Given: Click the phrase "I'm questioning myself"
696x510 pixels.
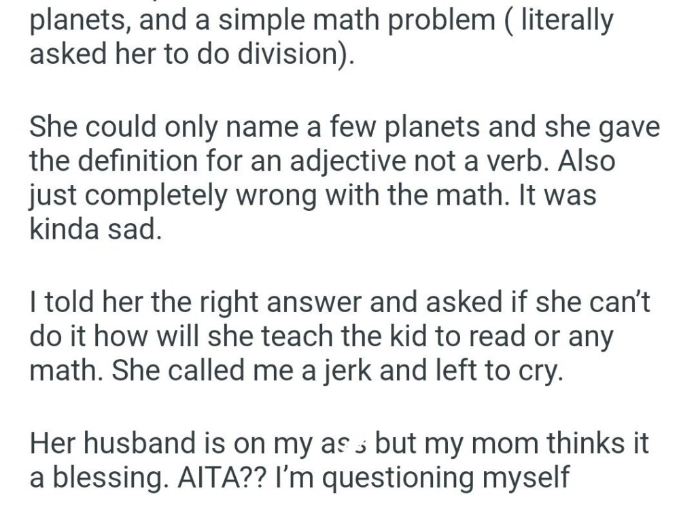Looking at the screenshot, I should [x=423, y=477].
